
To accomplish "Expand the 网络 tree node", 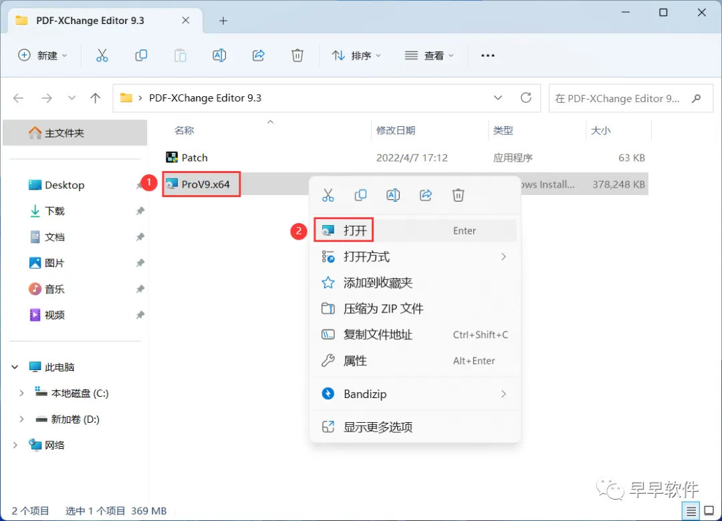I will [15, 445].
